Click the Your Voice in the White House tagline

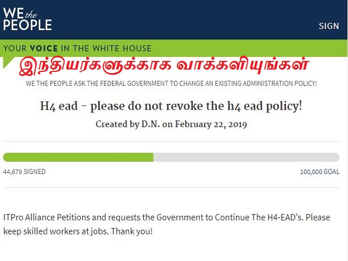pyautogui.click(x=77, y=49)
